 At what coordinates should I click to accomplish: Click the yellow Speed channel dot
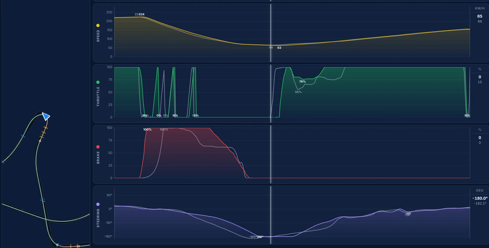(98, 25)
